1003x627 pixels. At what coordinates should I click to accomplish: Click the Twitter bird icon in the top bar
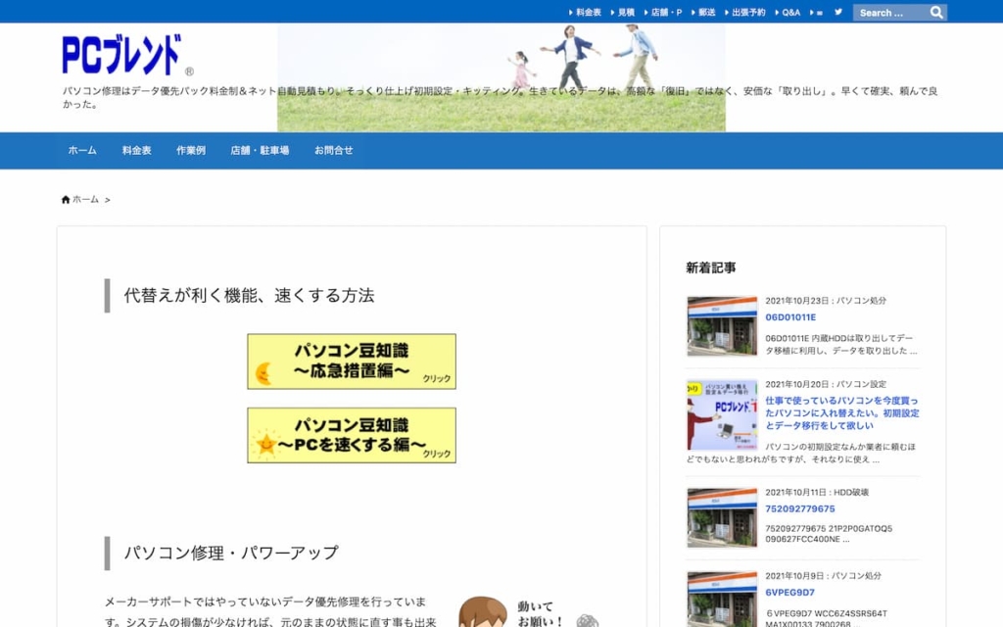click(x=837, y=12)
